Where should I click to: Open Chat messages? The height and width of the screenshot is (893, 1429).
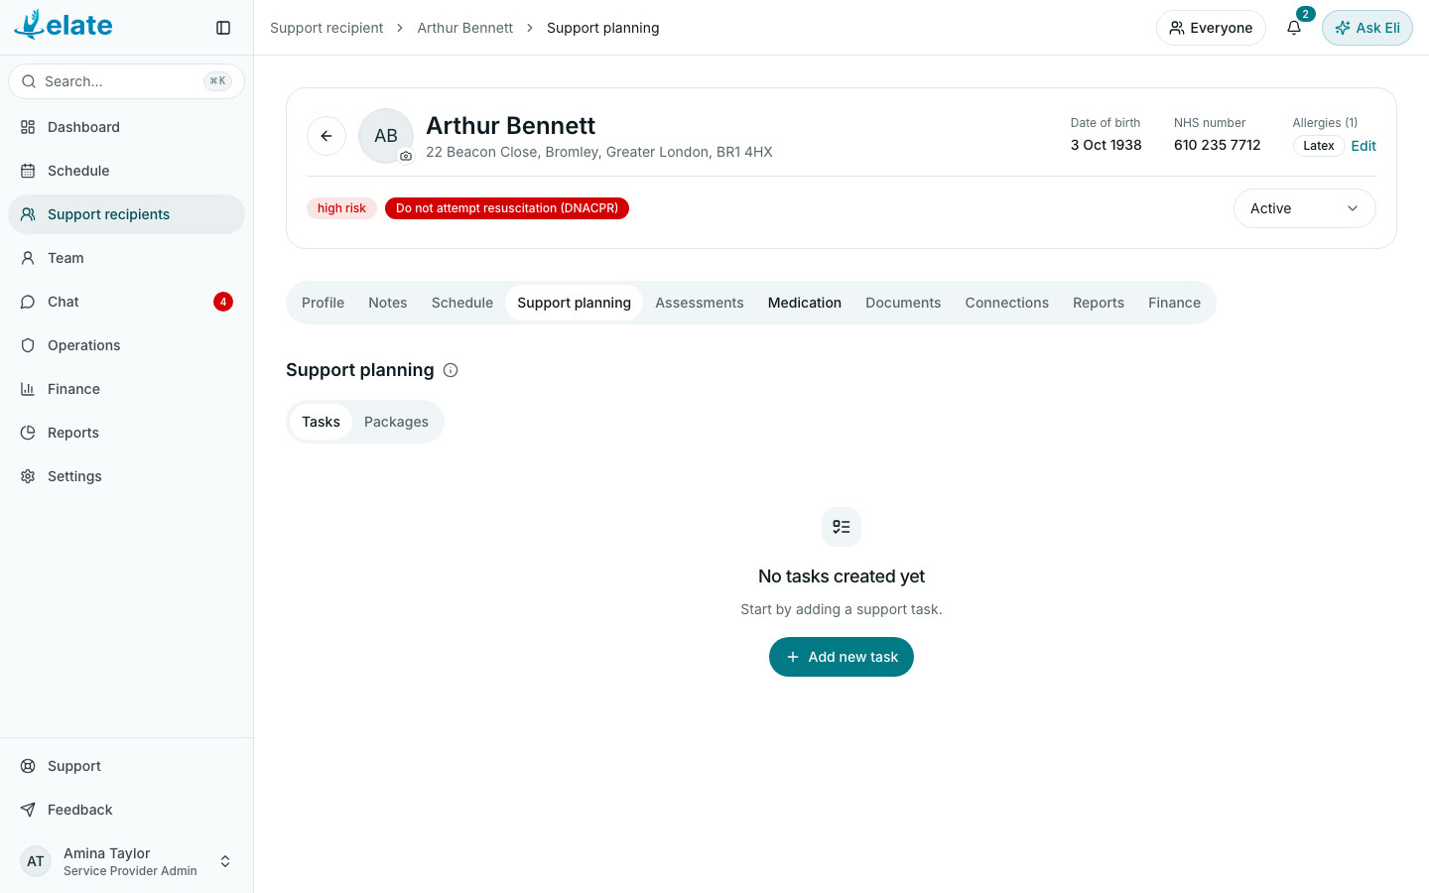point(126,302)
